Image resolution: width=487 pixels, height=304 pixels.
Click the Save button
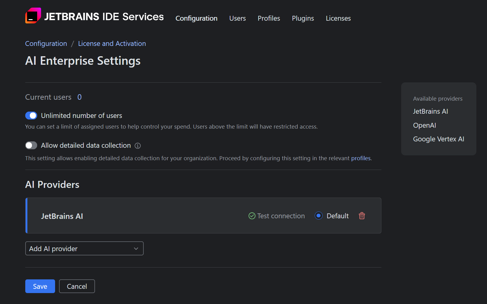pyautogui.click(x=40, y=286)
